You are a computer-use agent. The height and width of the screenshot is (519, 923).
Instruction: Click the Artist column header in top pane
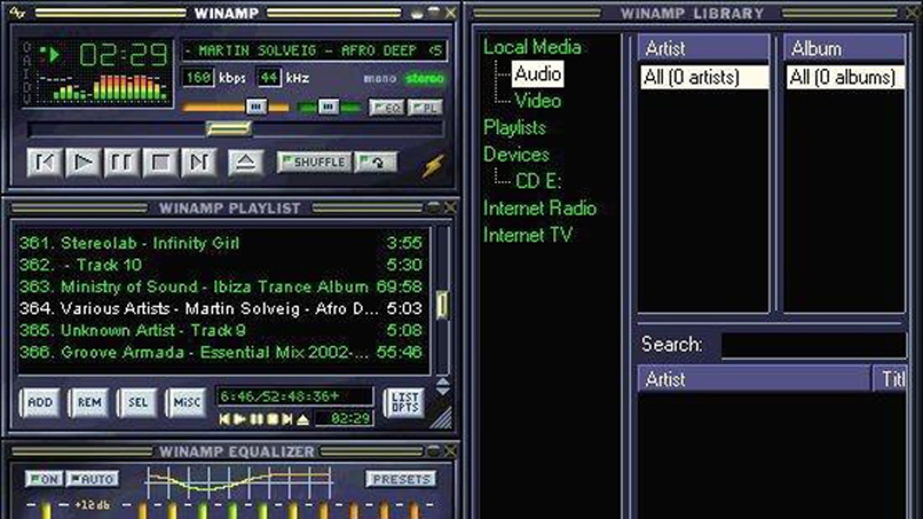click(704, 48)
